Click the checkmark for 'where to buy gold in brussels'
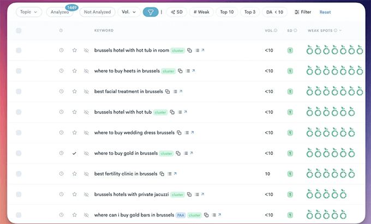This screenshot has width=371, height=224. [x=74, y=153]
